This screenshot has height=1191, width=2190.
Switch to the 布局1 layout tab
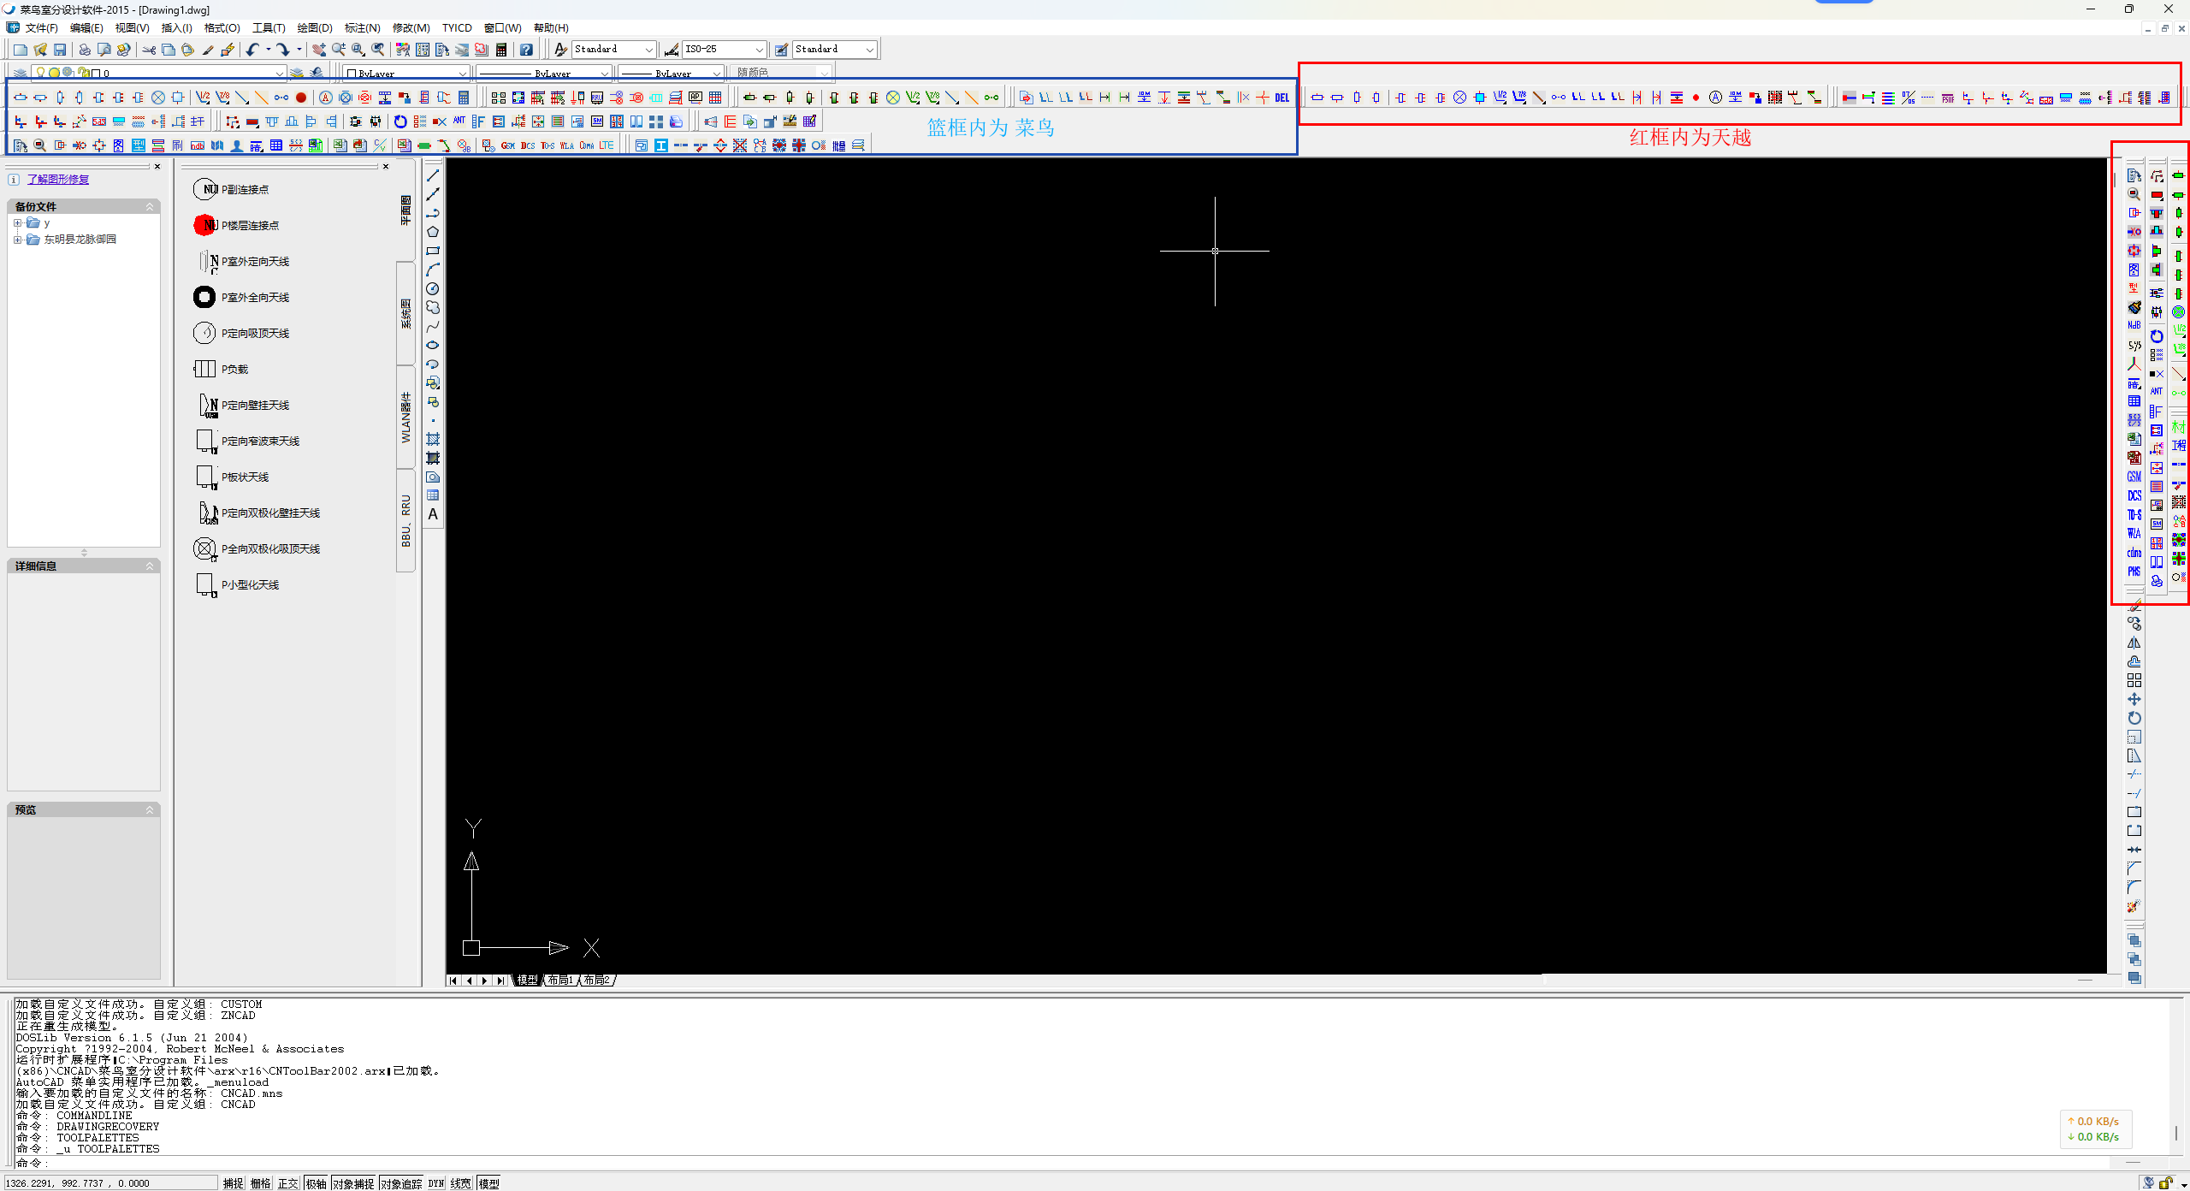point(560,980)
